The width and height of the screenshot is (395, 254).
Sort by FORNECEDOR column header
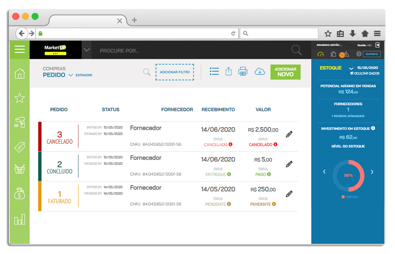(177, 109)
